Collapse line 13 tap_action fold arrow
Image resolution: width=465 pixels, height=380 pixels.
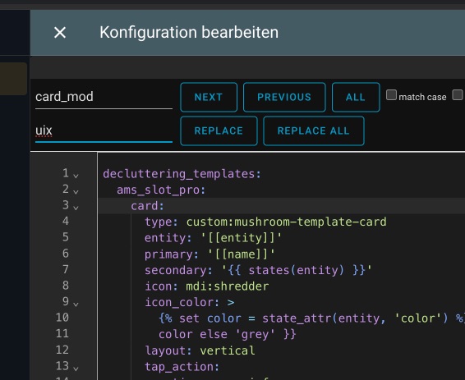click(x=76, y=369)
